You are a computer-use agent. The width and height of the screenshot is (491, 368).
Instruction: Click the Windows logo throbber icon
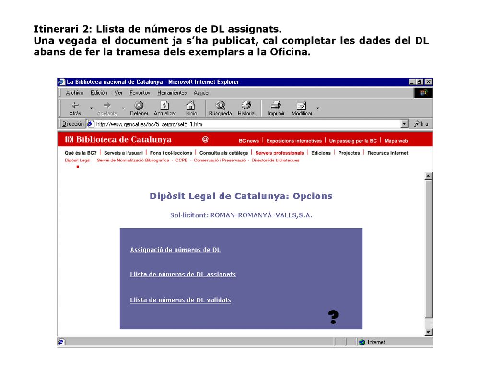coord(423,92)
